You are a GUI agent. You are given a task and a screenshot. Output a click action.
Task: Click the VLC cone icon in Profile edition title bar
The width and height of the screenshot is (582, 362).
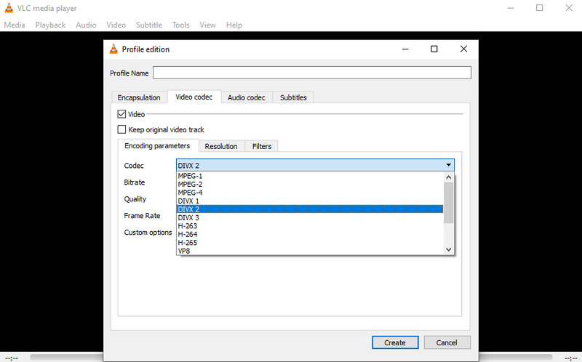pos(113,49)
